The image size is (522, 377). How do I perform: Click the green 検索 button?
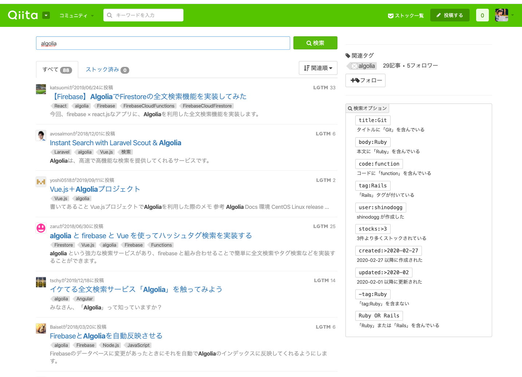tap(315, 43)
